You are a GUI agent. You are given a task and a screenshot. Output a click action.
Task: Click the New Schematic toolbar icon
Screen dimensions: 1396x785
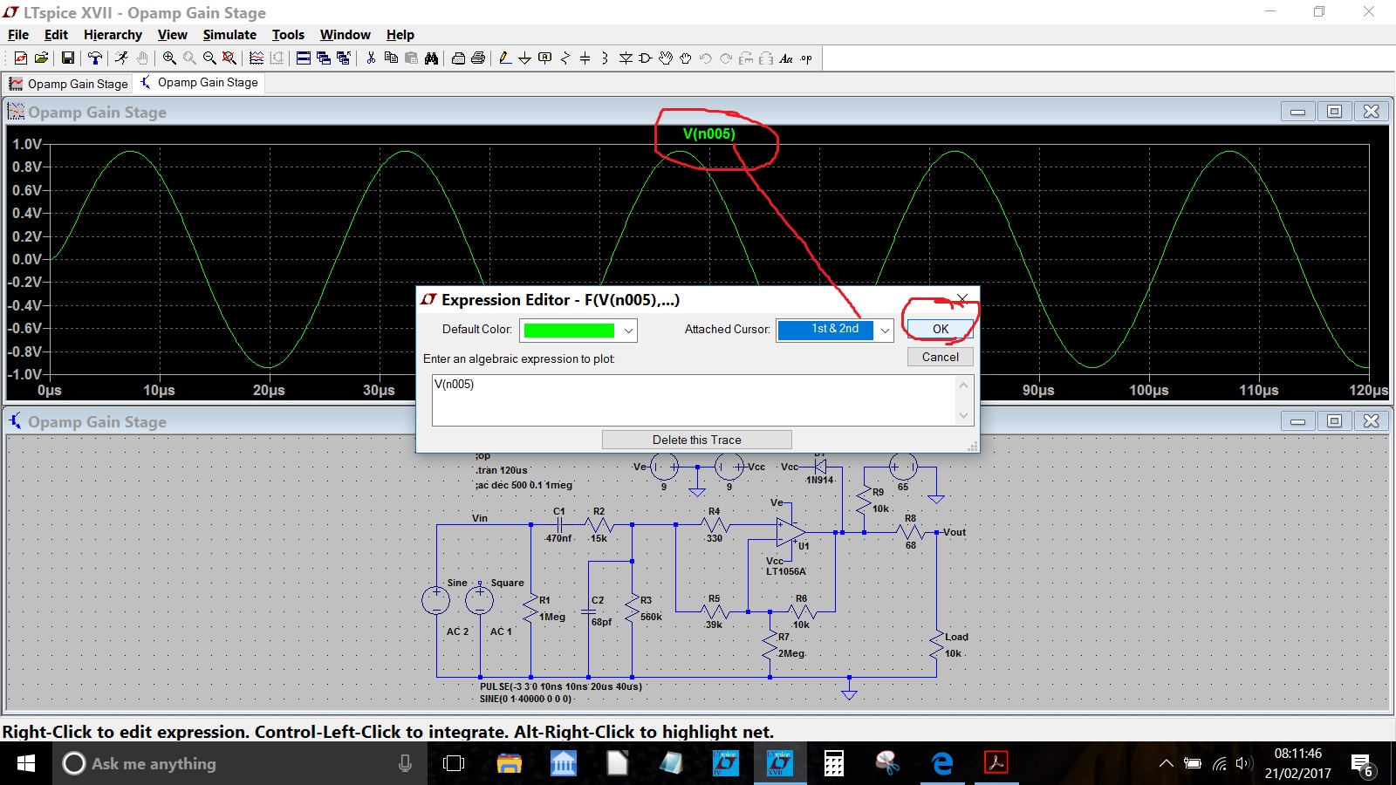[21, 58]
